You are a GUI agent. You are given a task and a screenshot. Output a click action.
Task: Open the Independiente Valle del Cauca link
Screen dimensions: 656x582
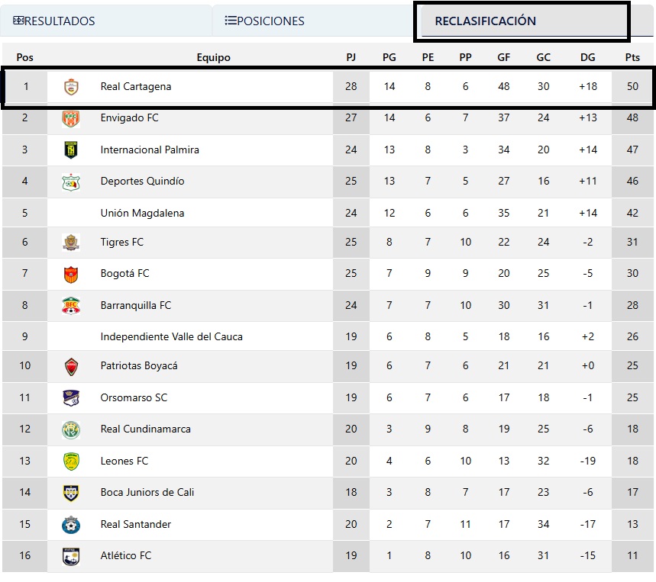(x=172, y=336)
